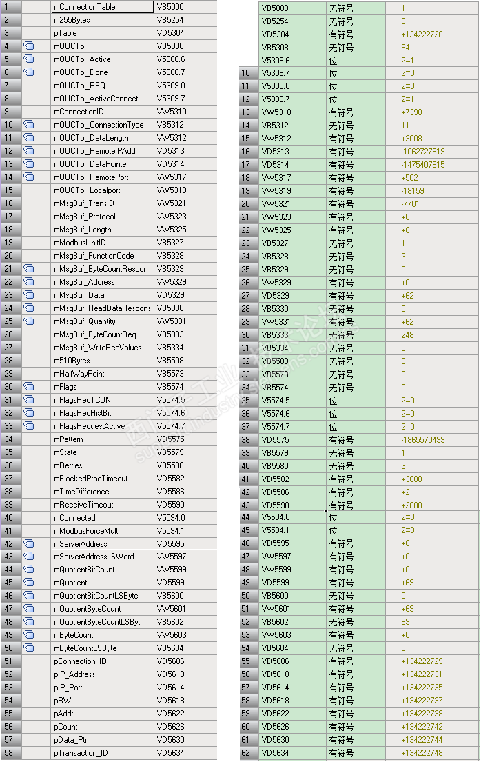Click the overlap icon in the mQuotientByteCount row
Viewport: 481px width, 762px height.
click(x=29, y=609)
